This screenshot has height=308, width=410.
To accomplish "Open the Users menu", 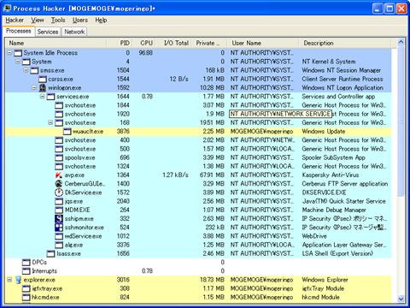I will click(x=80, y=21).
